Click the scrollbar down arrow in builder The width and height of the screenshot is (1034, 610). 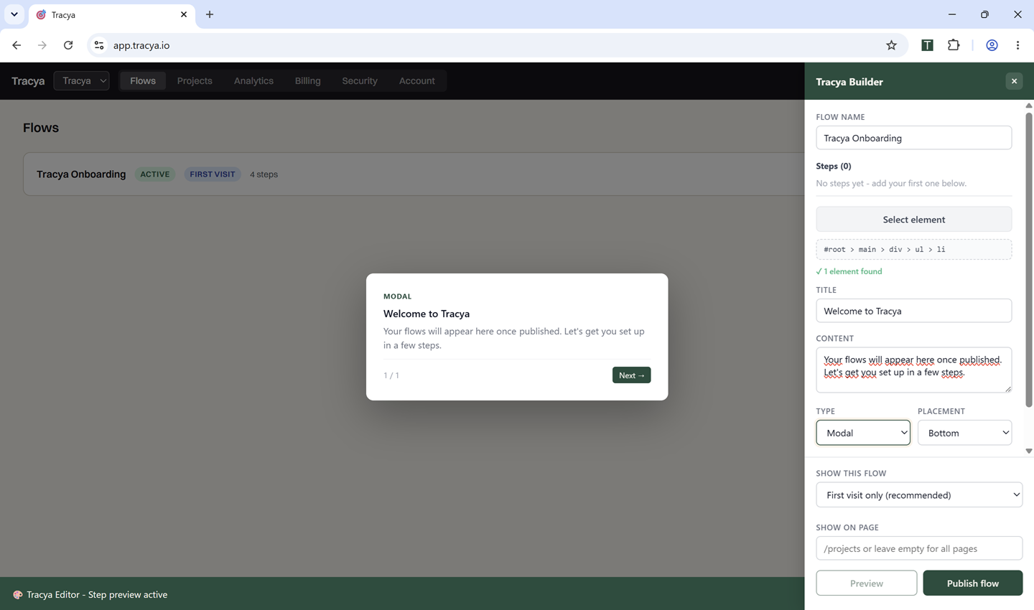pos(1028,451)
